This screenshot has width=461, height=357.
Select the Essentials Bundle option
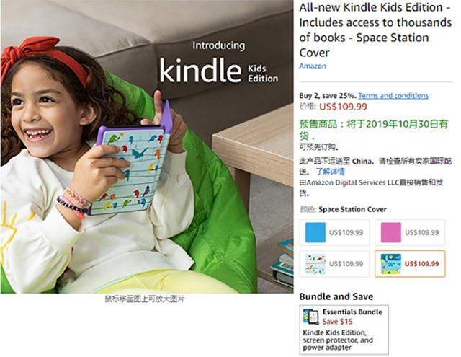(344, 330)
